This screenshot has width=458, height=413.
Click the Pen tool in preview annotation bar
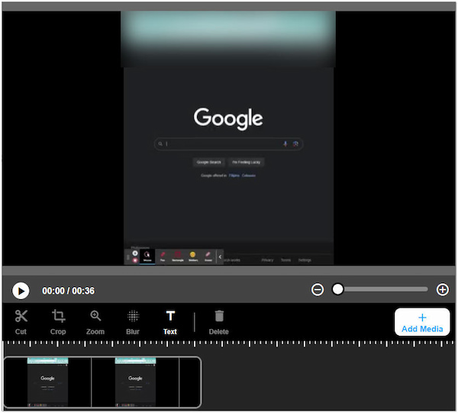pos(163,257)
